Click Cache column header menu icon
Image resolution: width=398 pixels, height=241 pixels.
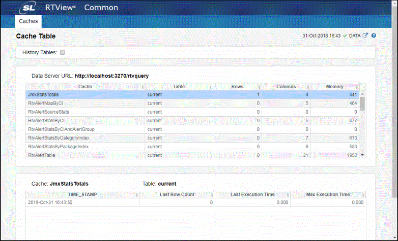click(x=142, y=87)
